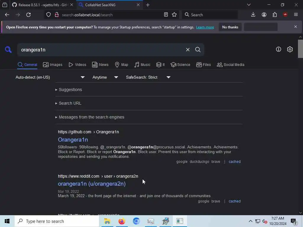
Task: Open the Orangera1n GitHub result
Action: click(73, 140)
